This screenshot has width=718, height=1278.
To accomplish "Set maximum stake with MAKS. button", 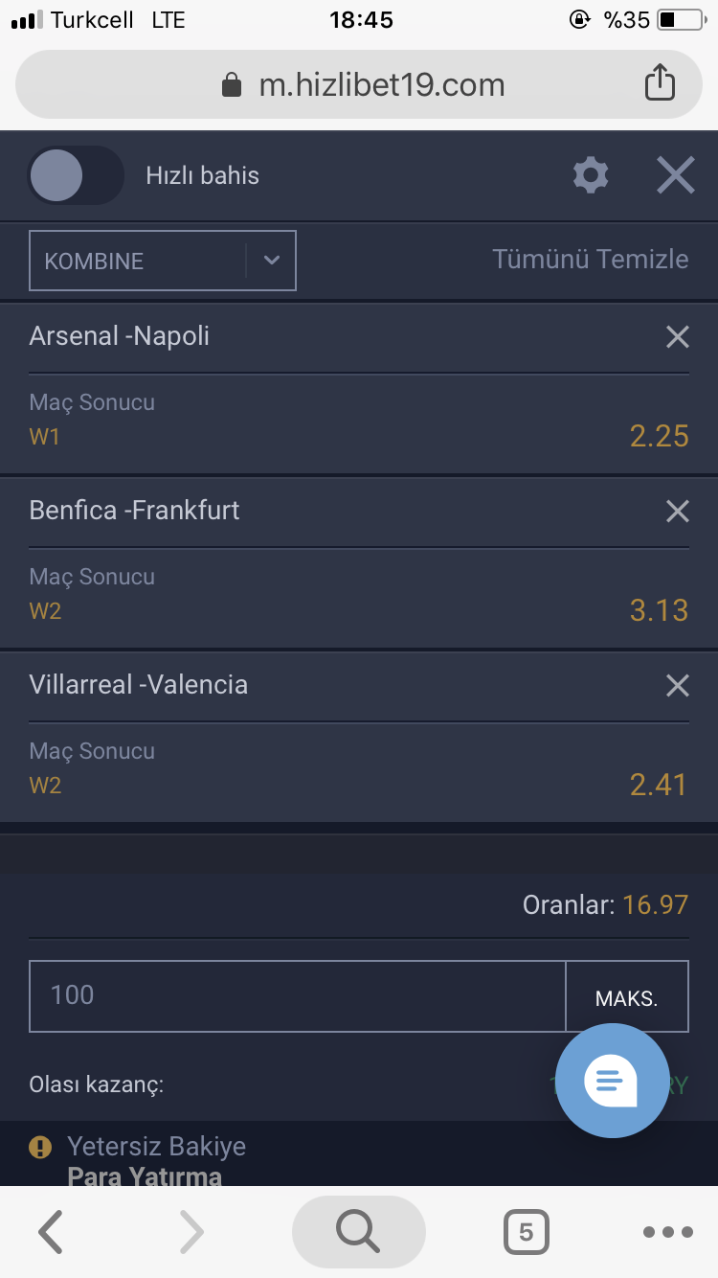I will click(x=627, y=997).
